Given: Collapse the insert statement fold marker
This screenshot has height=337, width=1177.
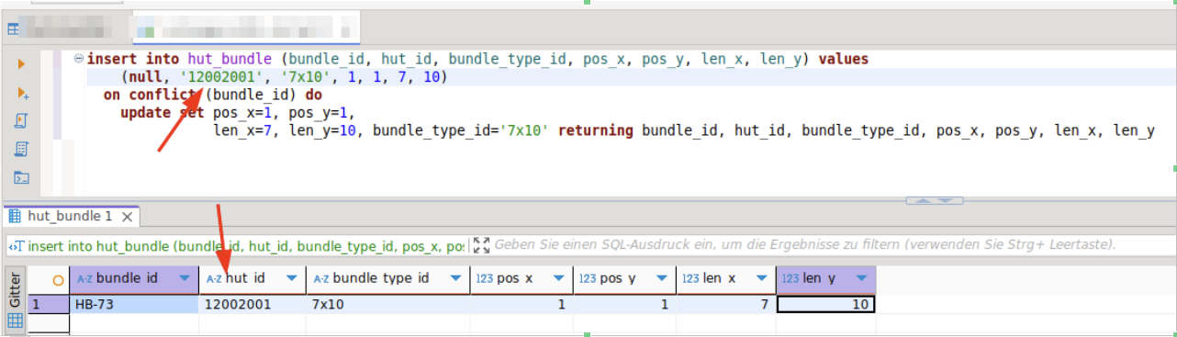Looking at the screenshot, I should point(79,59).
